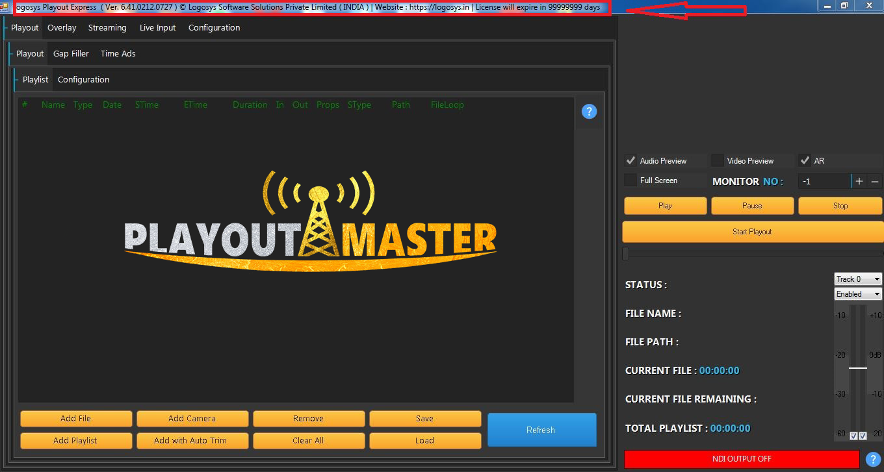Click the application icon in the title bar
The height and width of the screenshot is (472, 884).
5,6
